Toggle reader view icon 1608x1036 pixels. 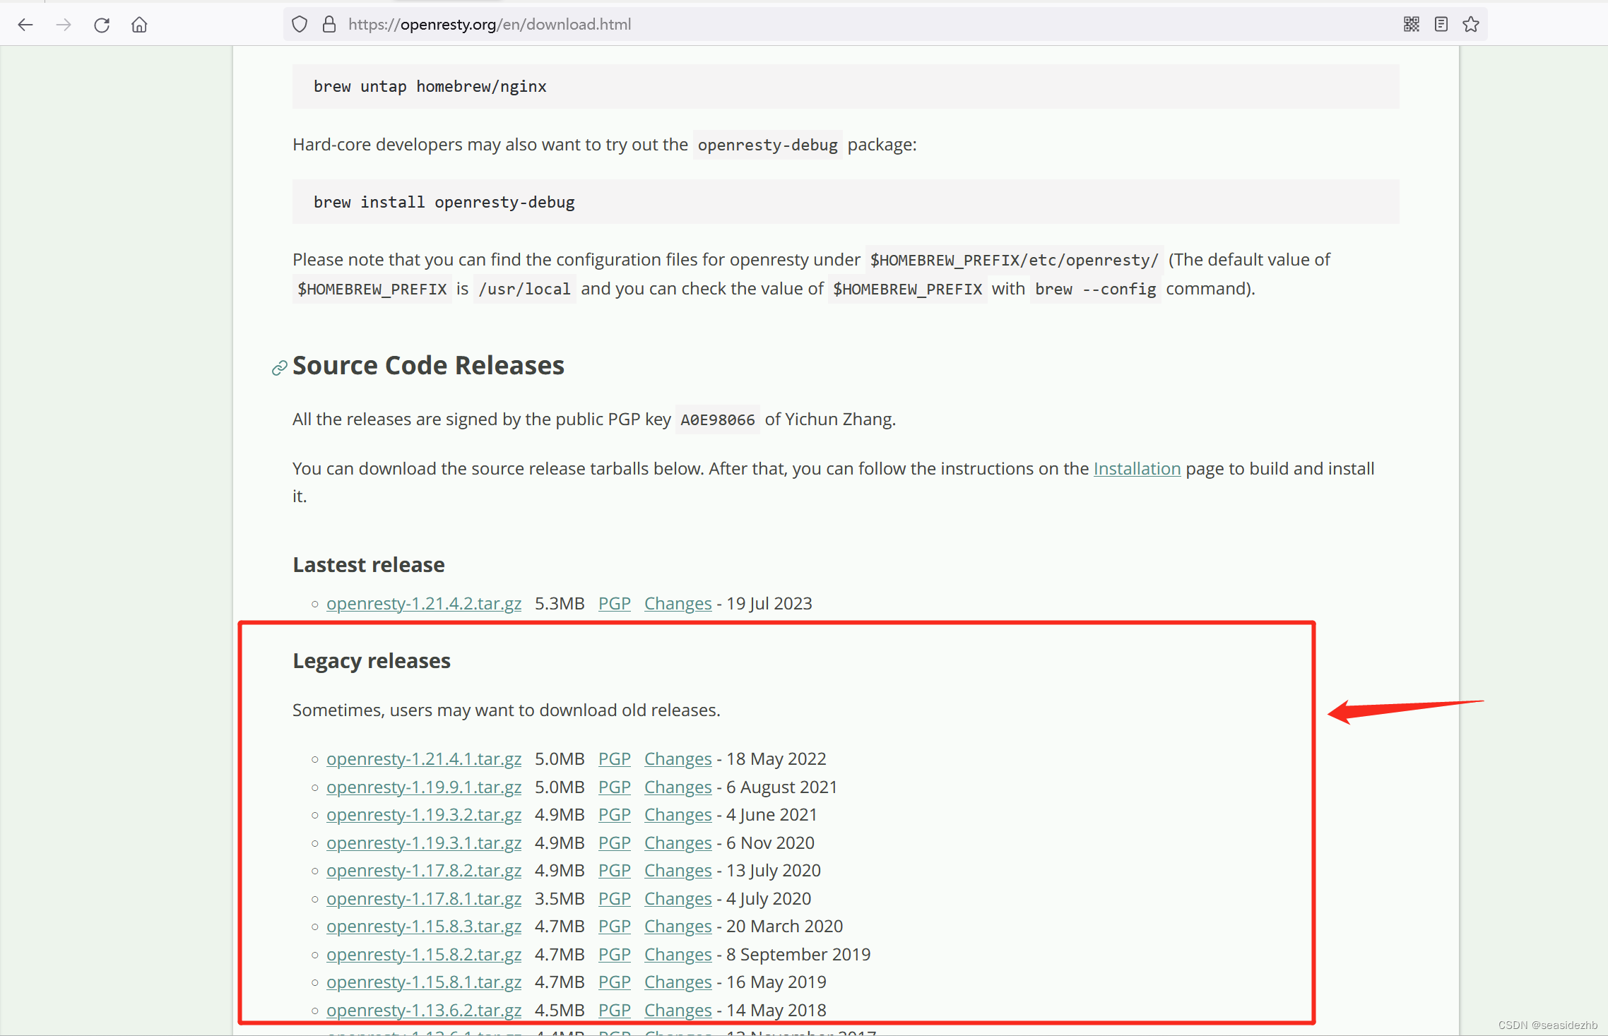(x=1441, y=25)
